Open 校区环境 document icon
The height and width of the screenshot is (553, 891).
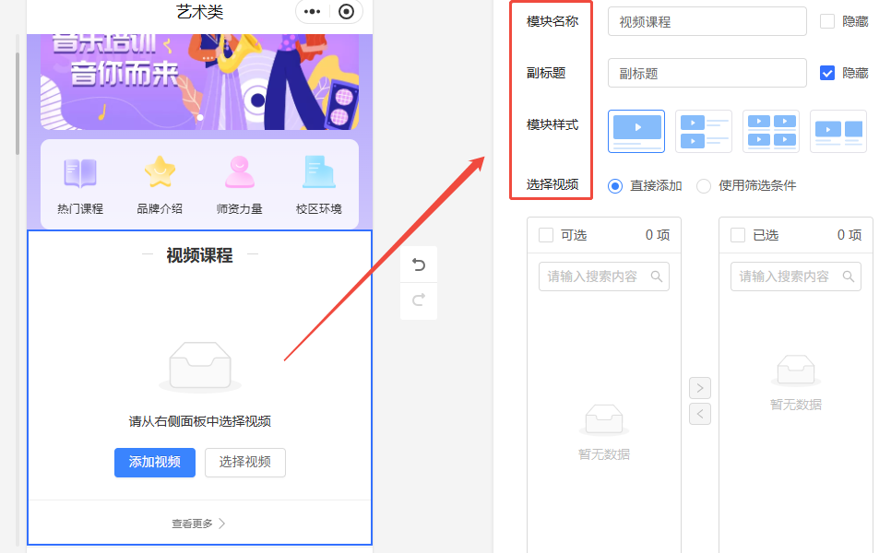(x=319, y=172)
